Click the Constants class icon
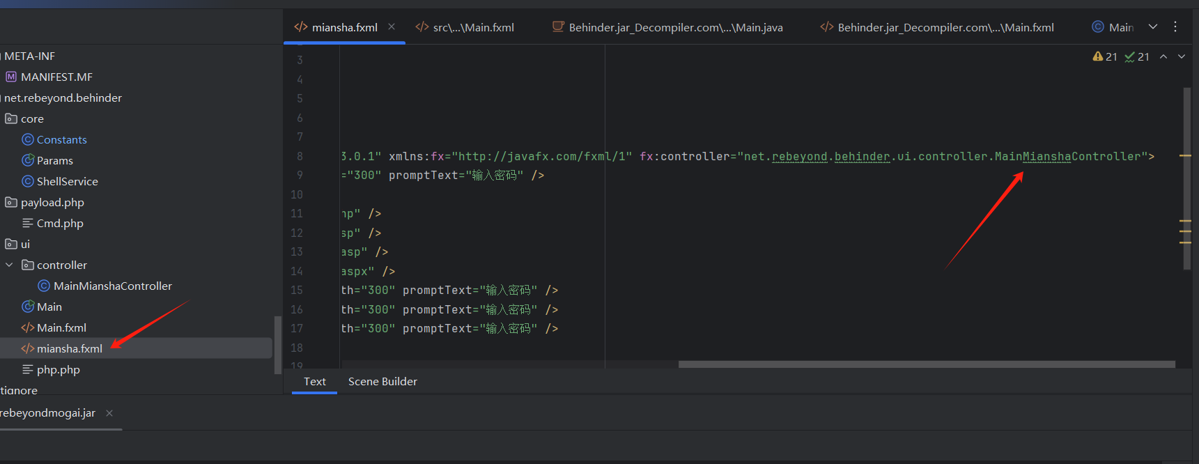This screenshot has width=1199, height=464. click(x=28, y=139)
